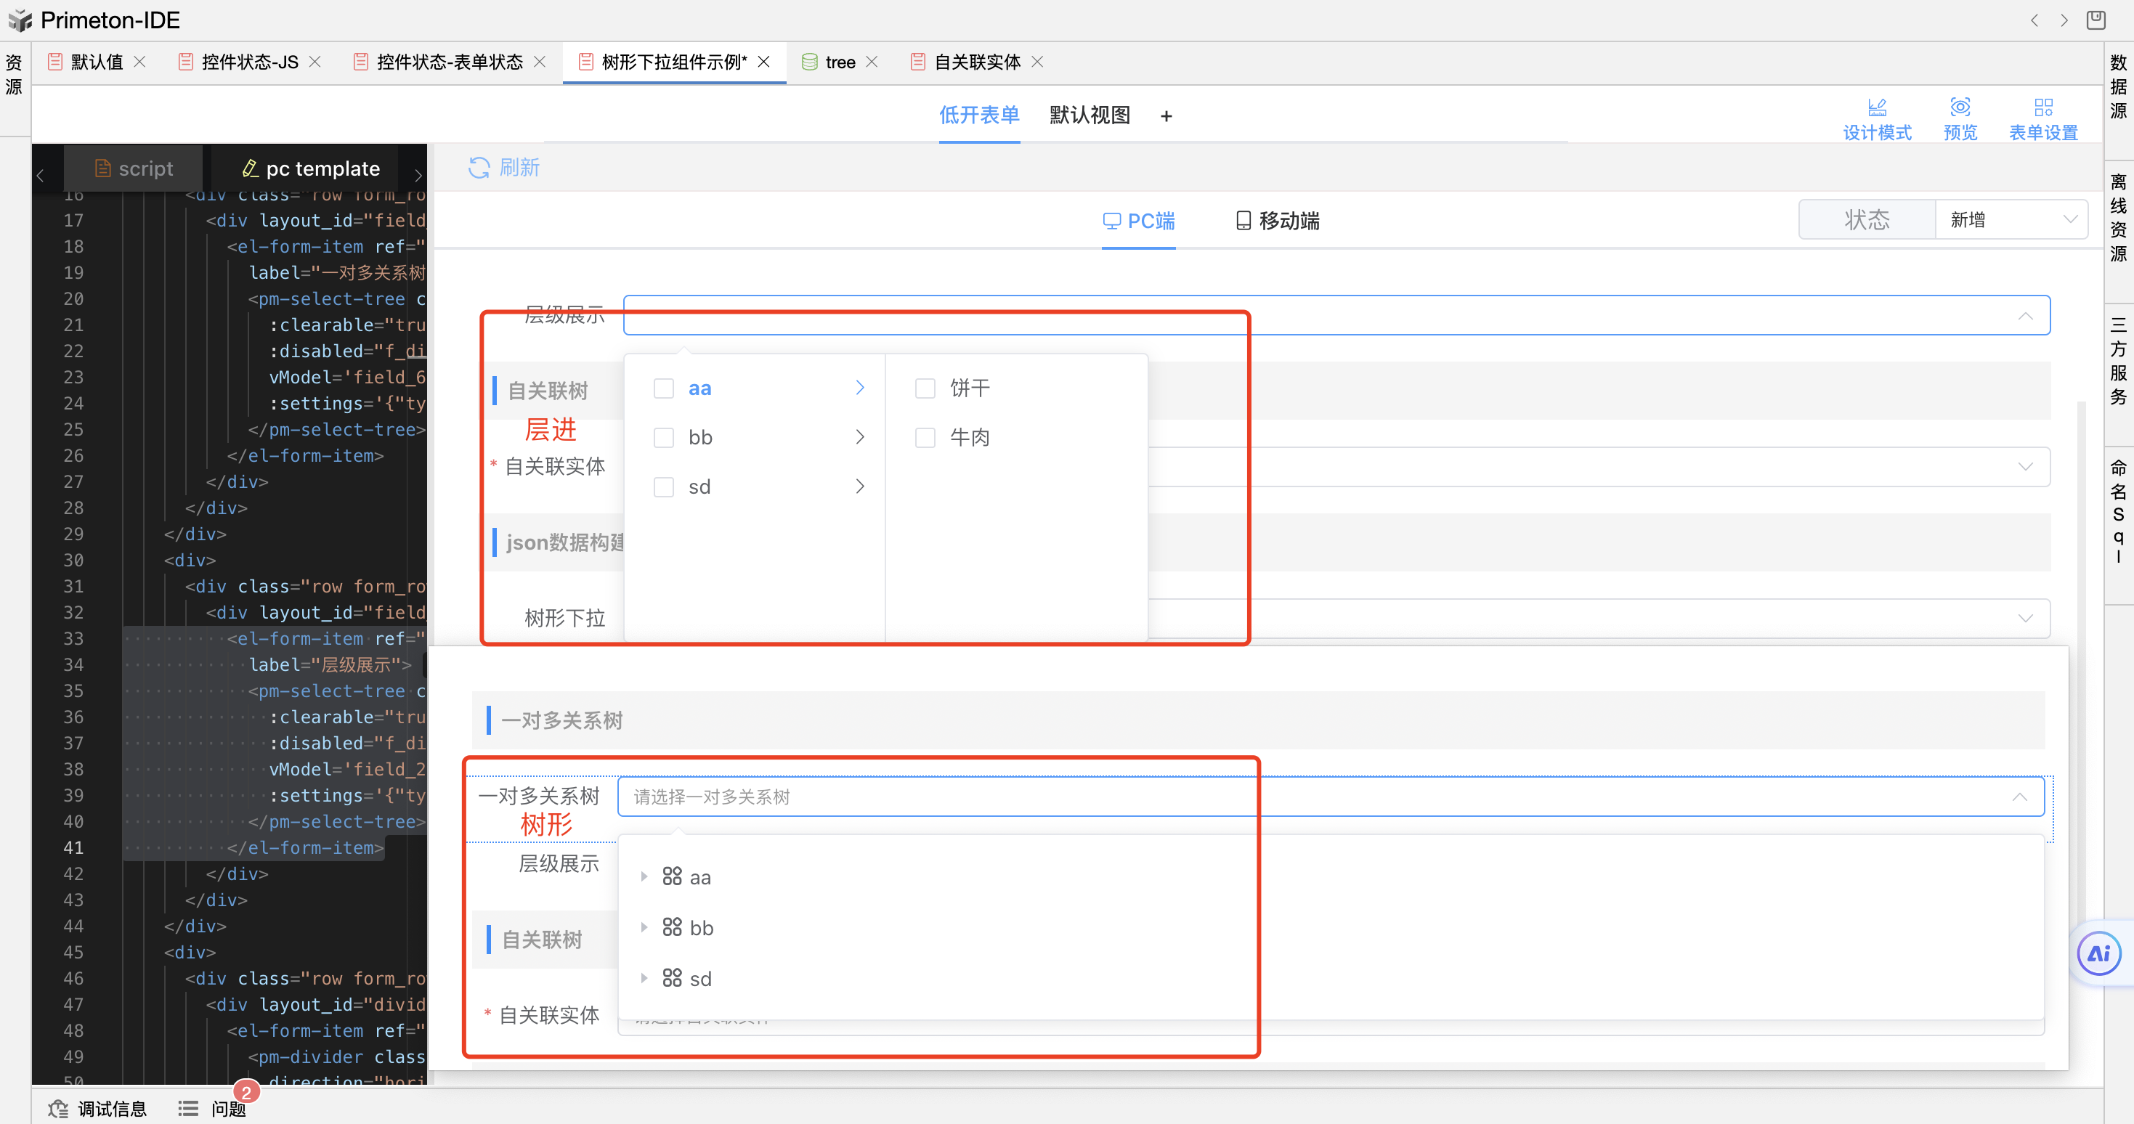
Task: Expand the bb tree node
Action: point(644,928)
